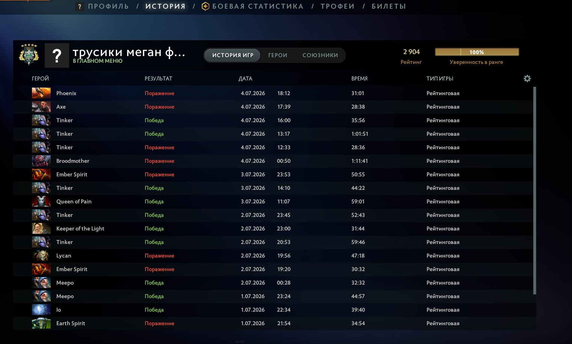
Task: Click the Dota Plus icon beside Боевая статистика
Action: pos(206,6)
